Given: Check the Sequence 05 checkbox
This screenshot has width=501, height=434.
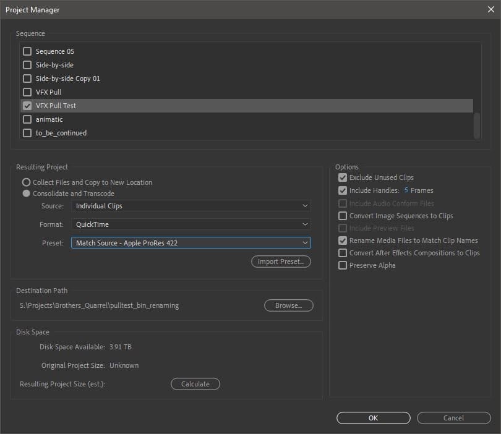Looking at the screenshot, I should [27, 51].
